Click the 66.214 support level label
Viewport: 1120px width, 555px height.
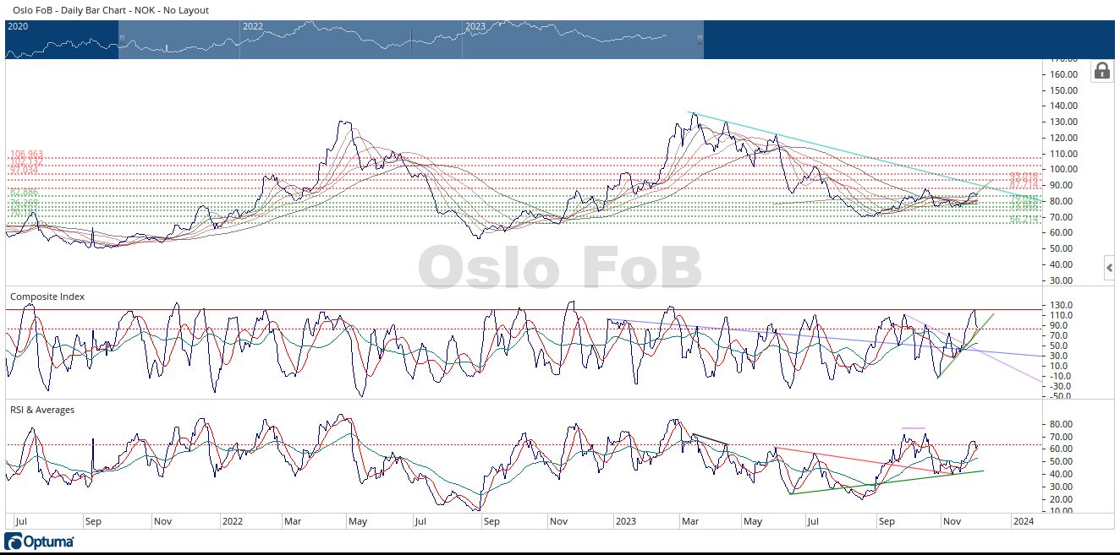tap(1024, 220)
